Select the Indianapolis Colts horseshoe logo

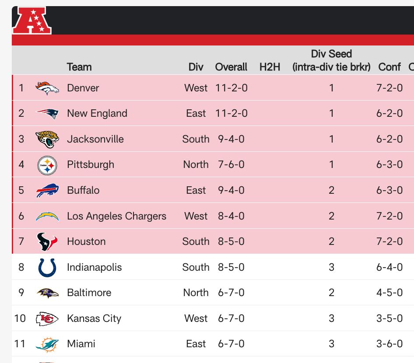coord(47,267)
